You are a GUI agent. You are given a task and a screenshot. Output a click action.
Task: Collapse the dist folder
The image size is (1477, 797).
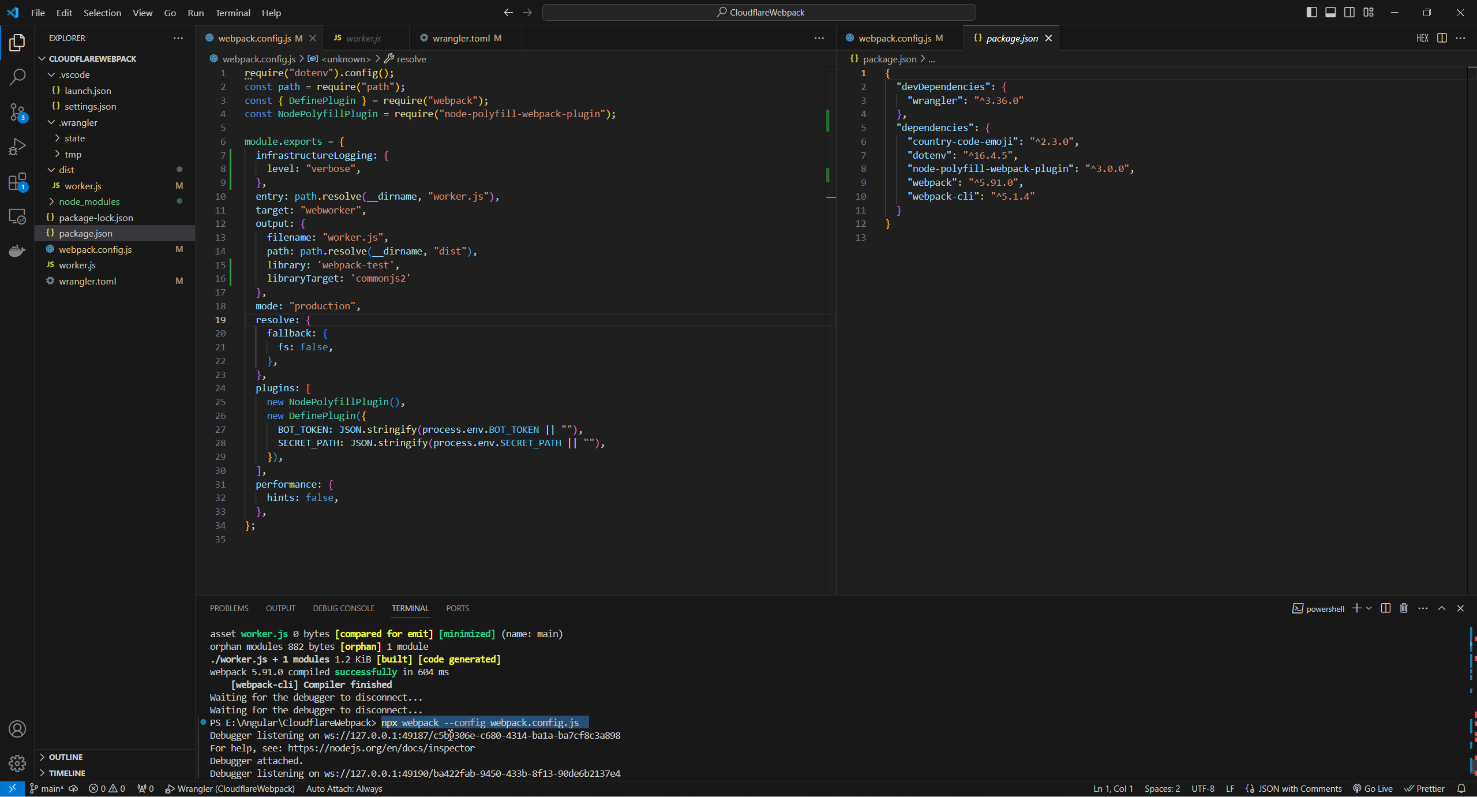click(x=66, y=170)
